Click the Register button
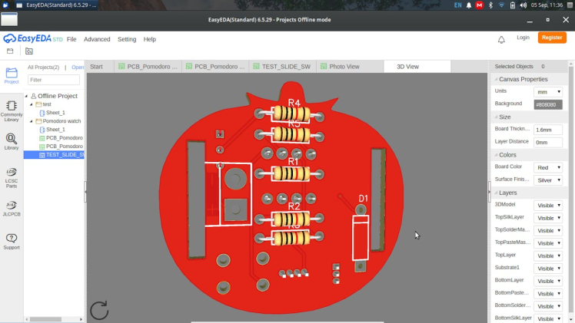 point(552,38)
